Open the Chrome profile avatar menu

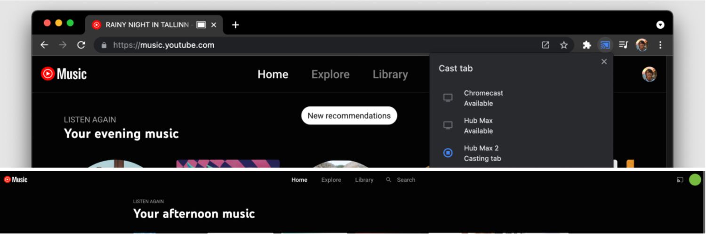coord(642,45)
